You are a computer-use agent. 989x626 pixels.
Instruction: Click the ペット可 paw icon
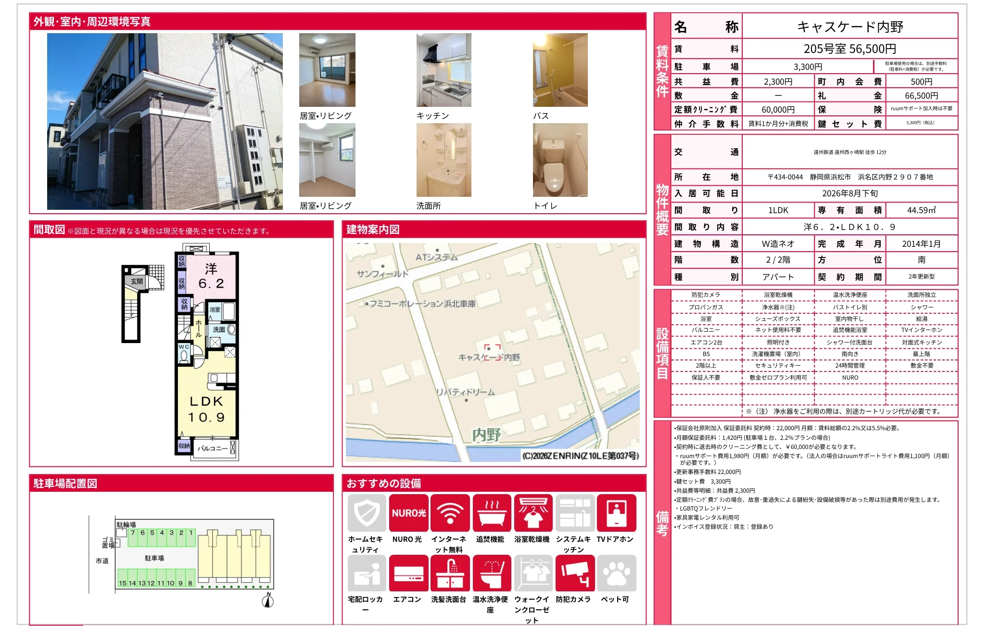point(616,573)
